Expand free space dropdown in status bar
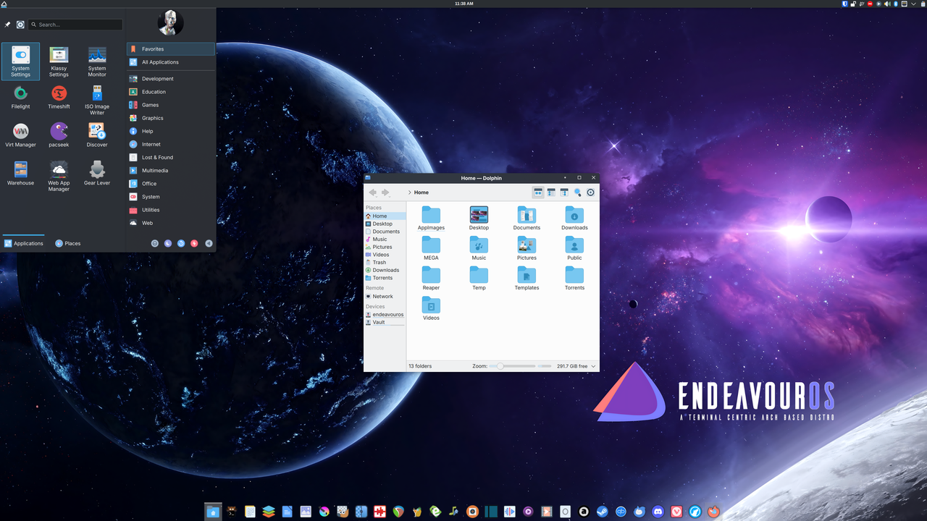927x521 pixels. coord(594,366)
